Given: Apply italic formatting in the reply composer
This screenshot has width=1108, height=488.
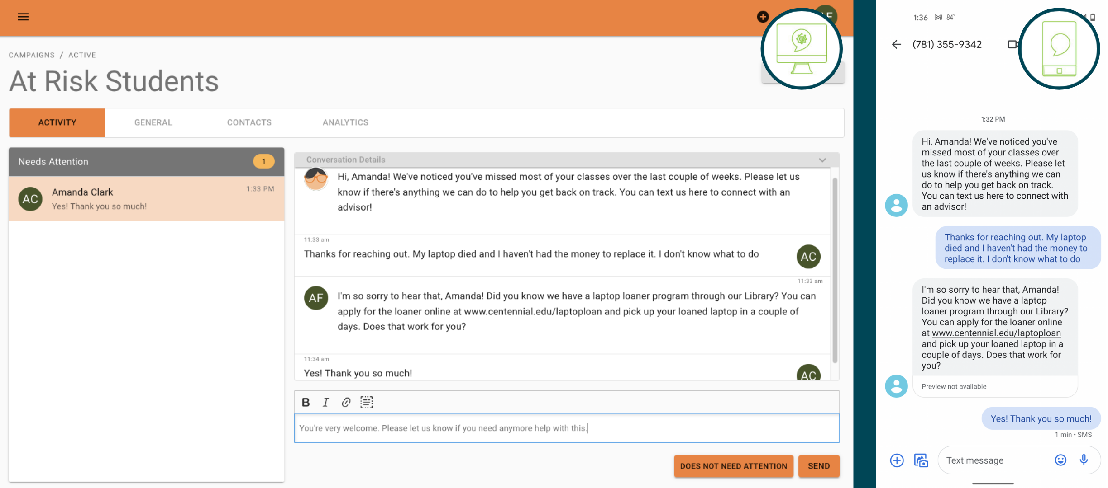Looking at the screenshot, I should tap(325, 402).
